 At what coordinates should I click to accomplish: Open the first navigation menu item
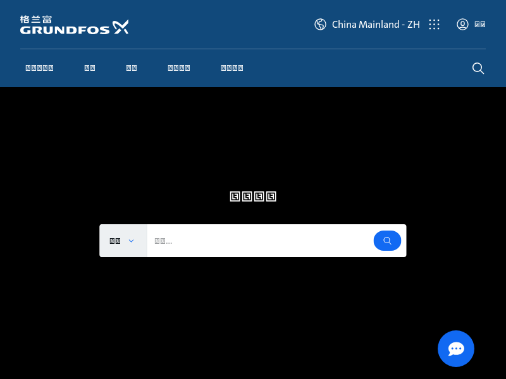point(39,68)
